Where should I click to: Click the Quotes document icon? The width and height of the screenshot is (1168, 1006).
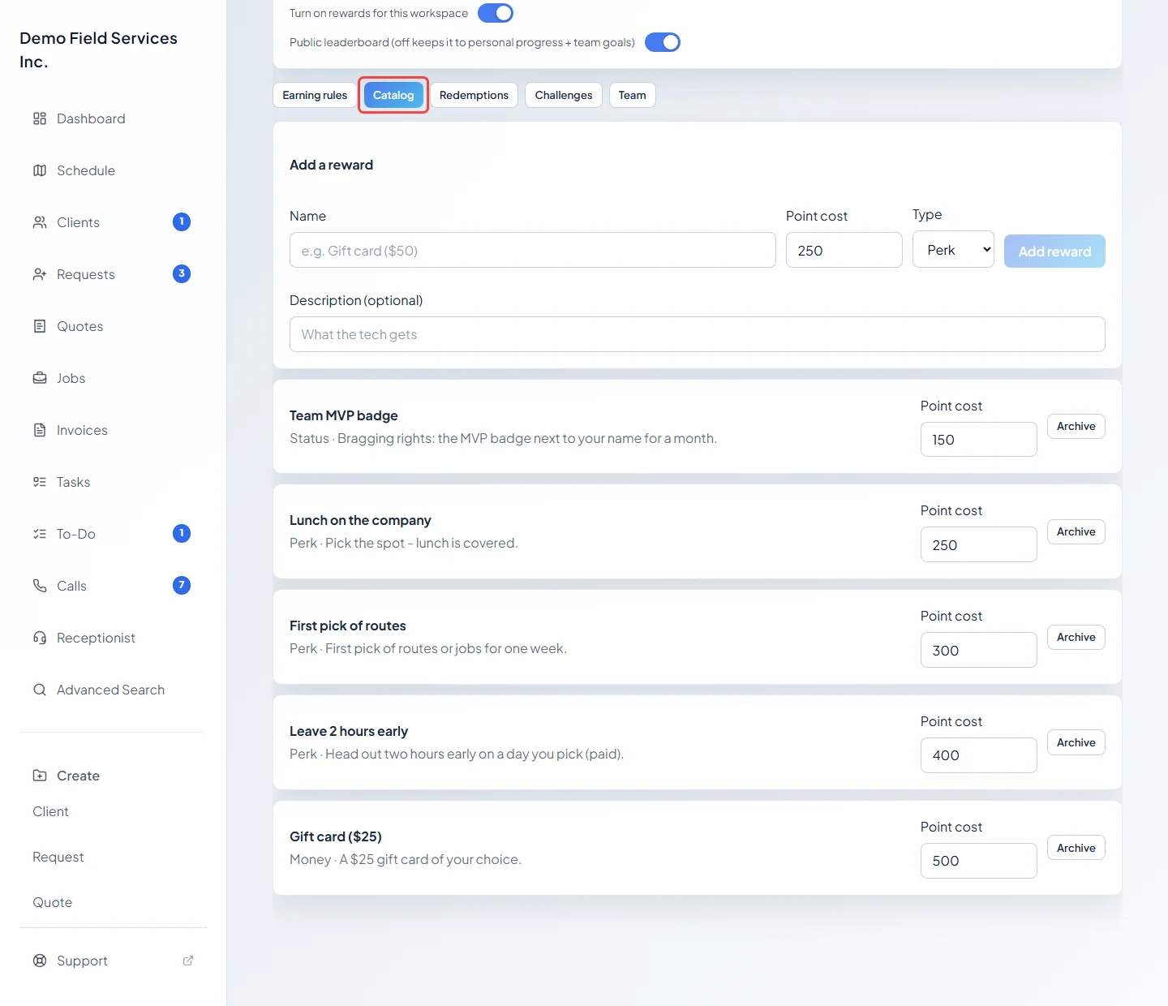40,326
